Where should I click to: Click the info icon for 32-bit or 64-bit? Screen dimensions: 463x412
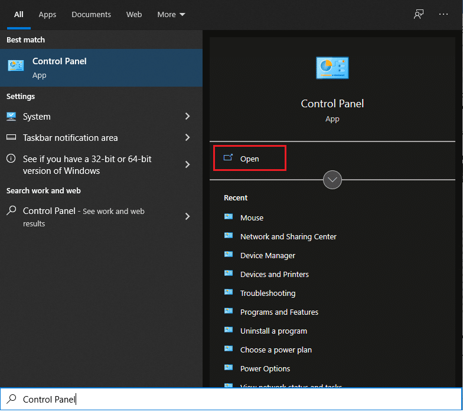[x=11, y=159]
